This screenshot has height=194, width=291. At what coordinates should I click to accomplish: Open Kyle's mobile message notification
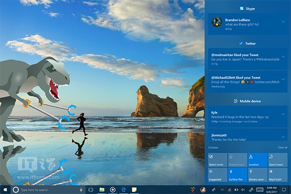pyautogui.click(x=247, y=116)
